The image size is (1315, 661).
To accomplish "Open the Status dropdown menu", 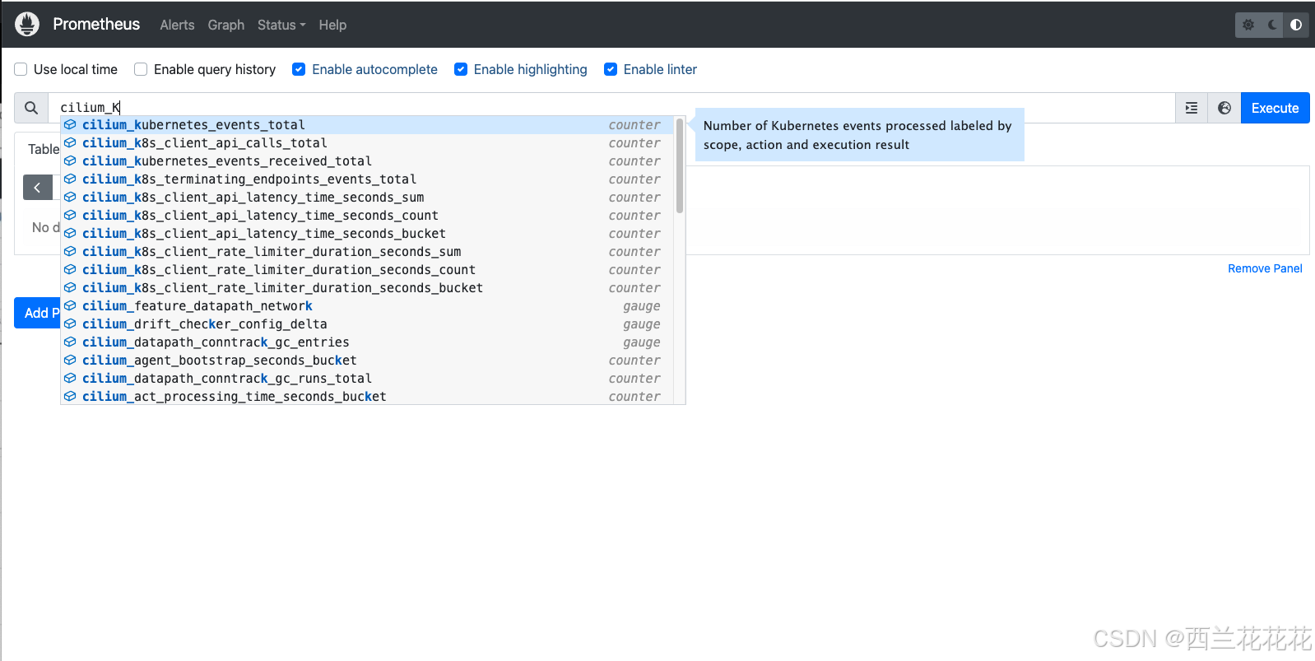I will 281,25.
